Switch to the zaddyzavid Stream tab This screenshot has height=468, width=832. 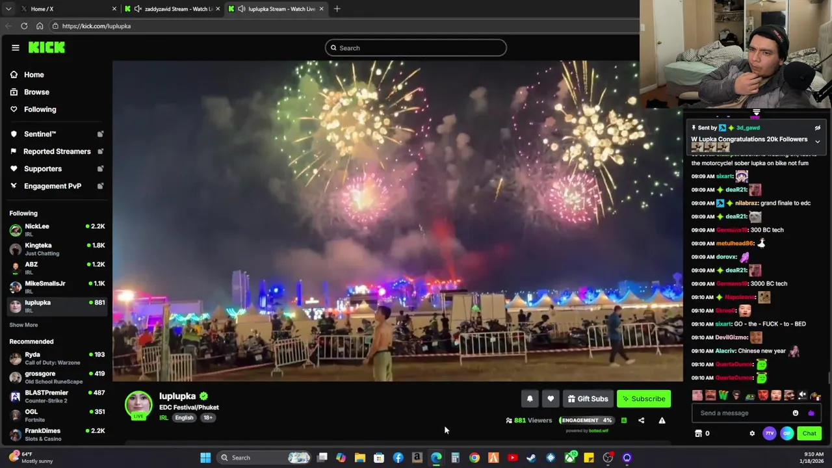click(x=172, y=9)
